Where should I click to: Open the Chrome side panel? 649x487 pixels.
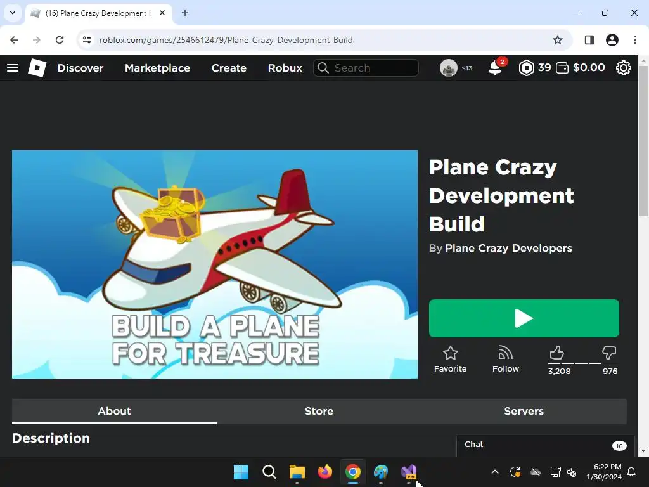(589, 40)
